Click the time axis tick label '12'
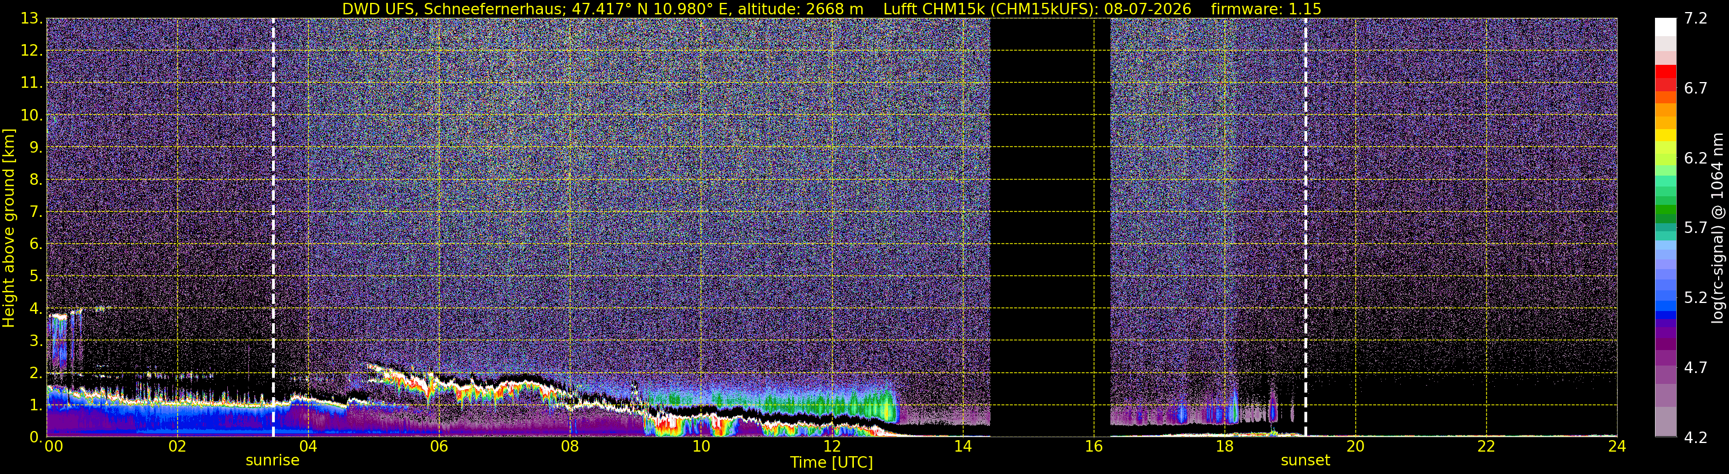The image size is (1729, 474). [832, 446]
